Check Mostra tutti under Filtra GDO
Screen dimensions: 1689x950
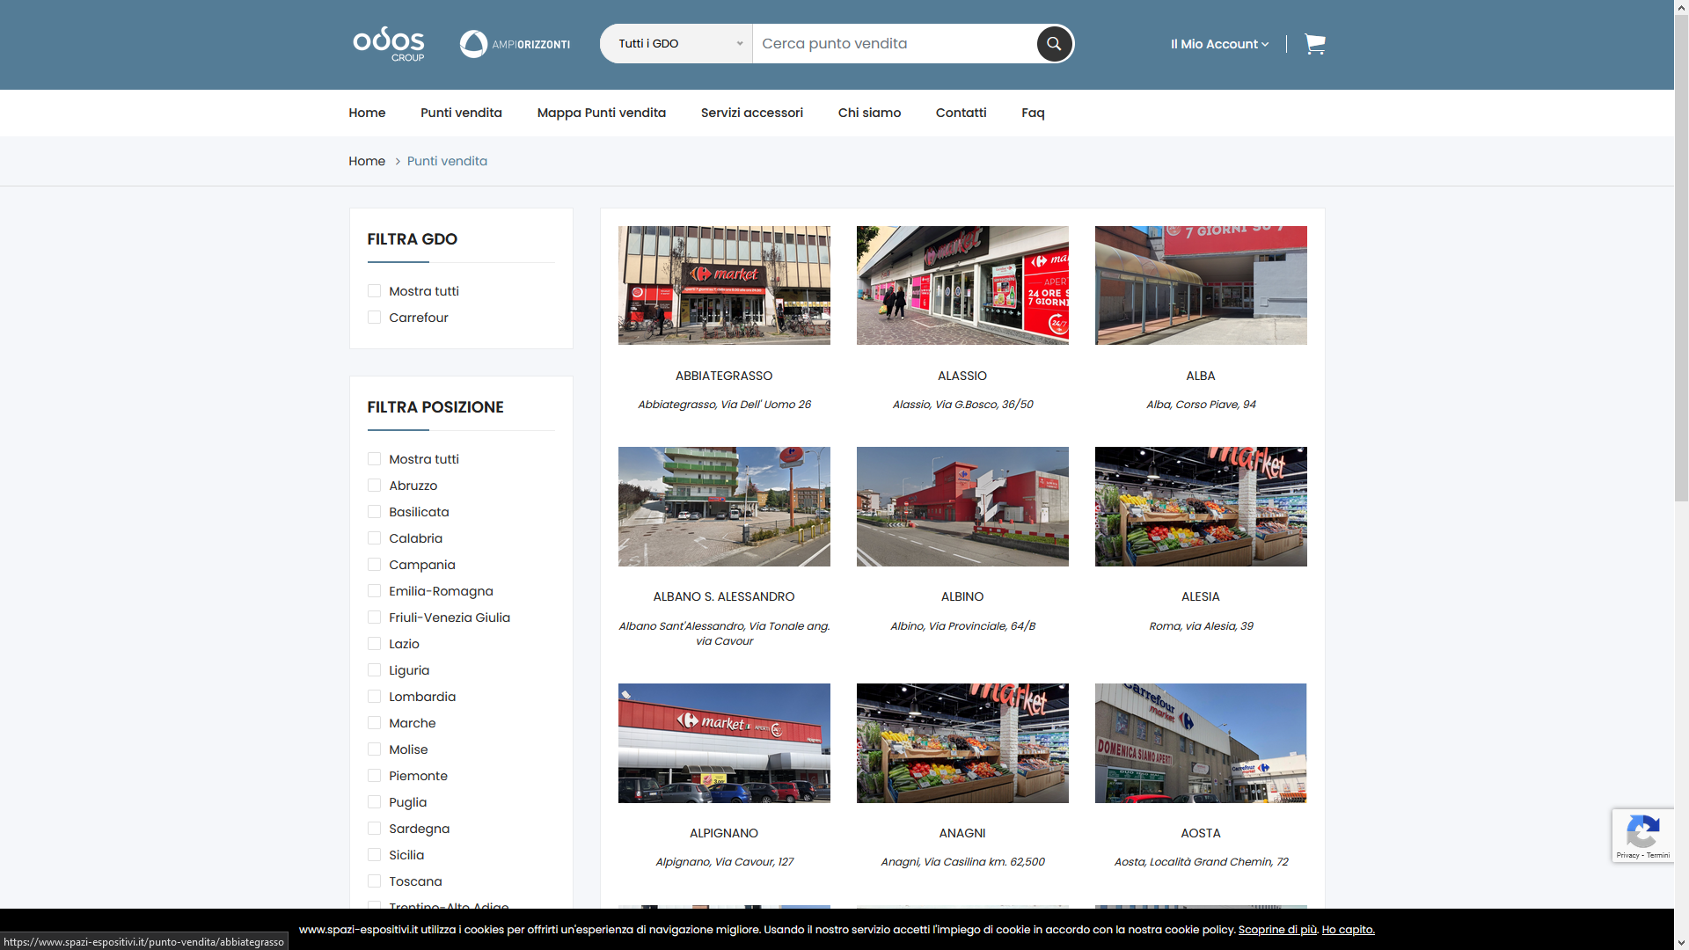point(374,291)
